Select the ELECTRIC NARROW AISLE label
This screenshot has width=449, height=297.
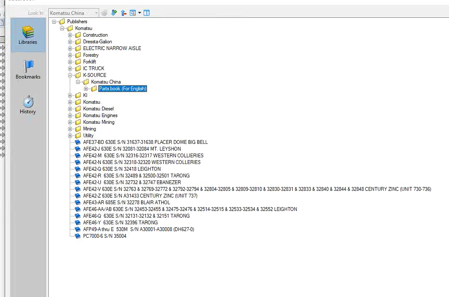tap(112, 48)
